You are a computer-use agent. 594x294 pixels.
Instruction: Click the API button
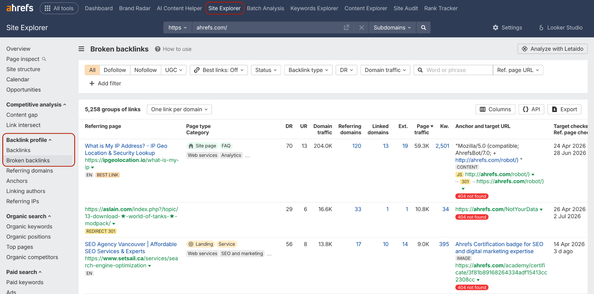531,109
